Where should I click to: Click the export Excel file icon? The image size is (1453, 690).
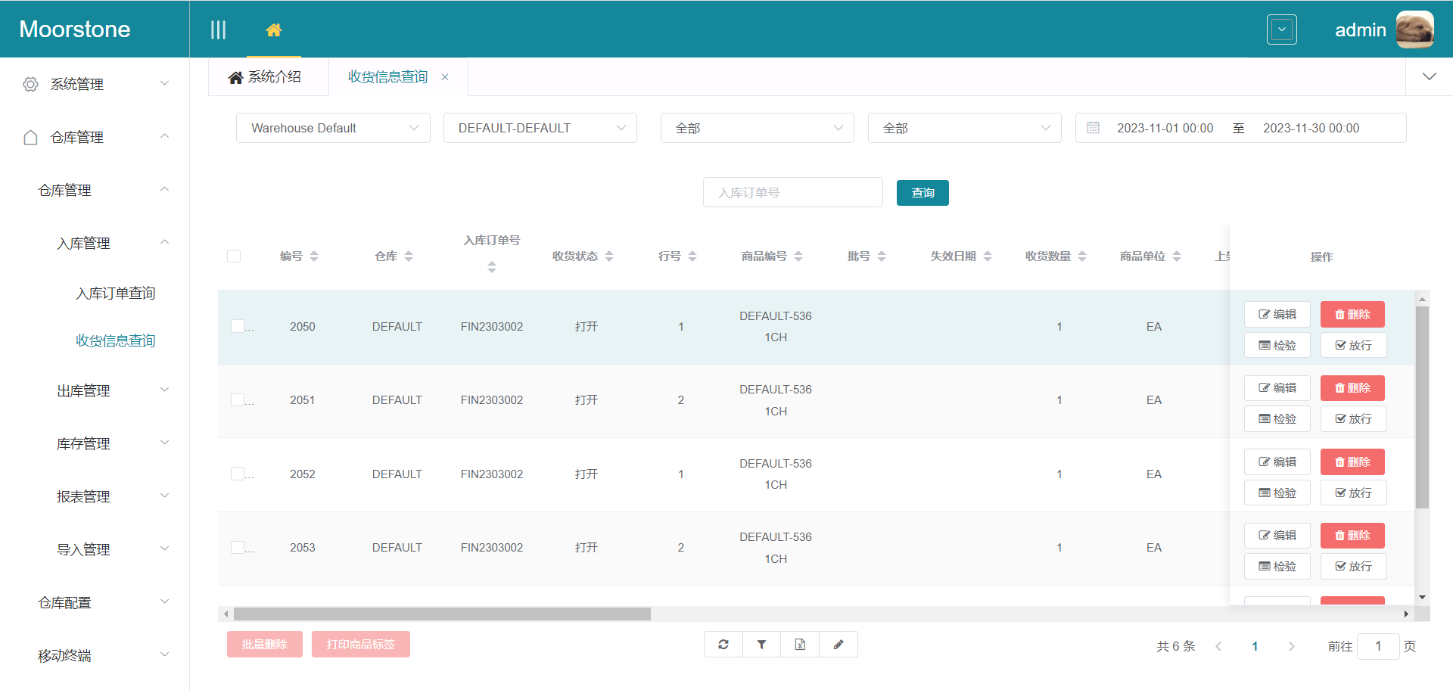click(800, 645)
